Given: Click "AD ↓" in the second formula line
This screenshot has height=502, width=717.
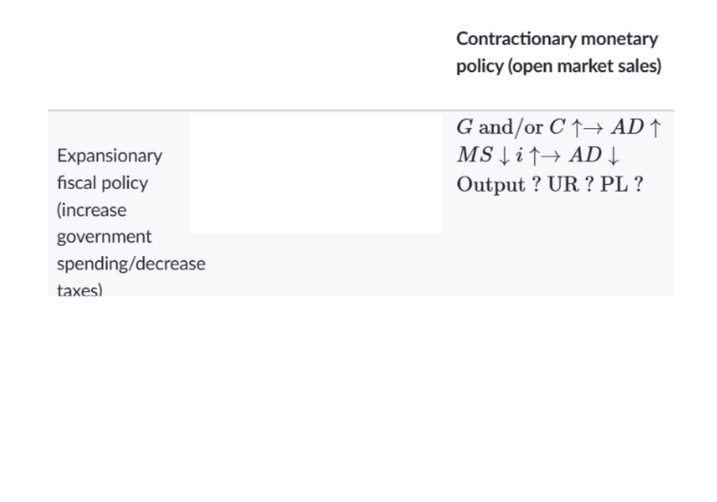Looking at the screenshot, I should point(594,156).
